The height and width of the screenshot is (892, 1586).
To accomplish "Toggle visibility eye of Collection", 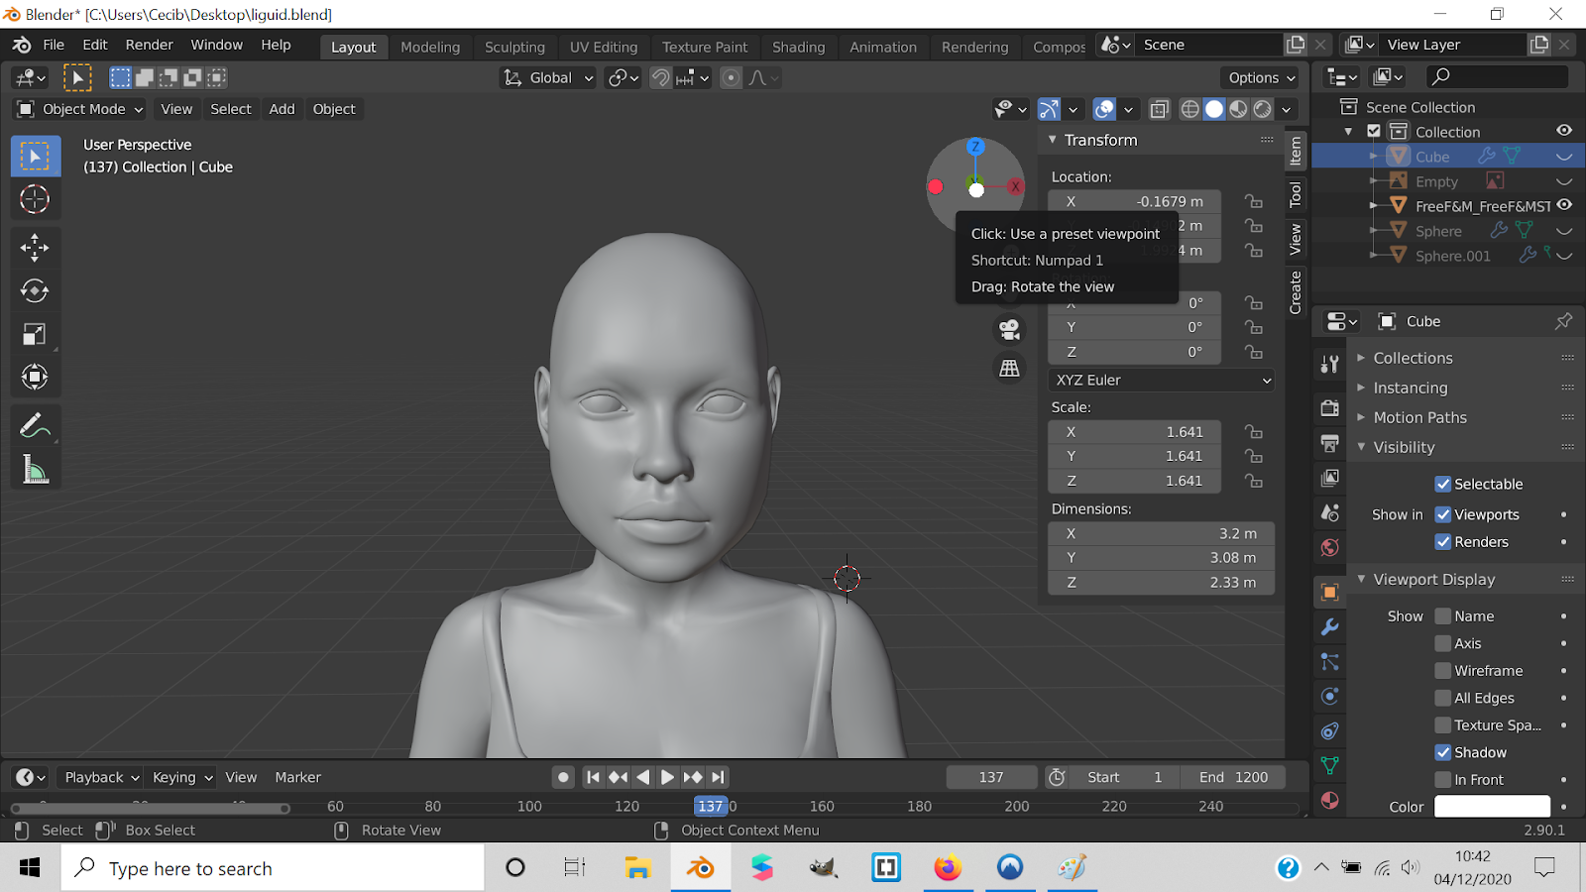I will (x=1564, y=131).
